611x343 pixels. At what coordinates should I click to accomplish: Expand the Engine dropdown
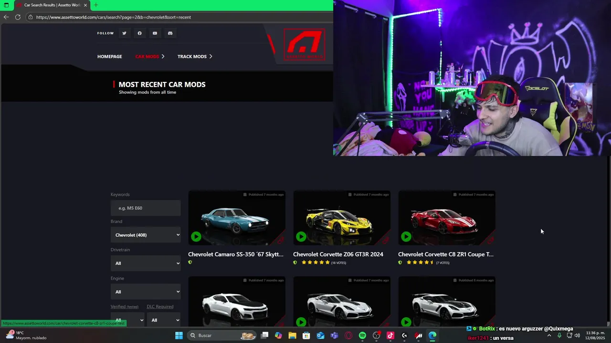coord(146,292)
